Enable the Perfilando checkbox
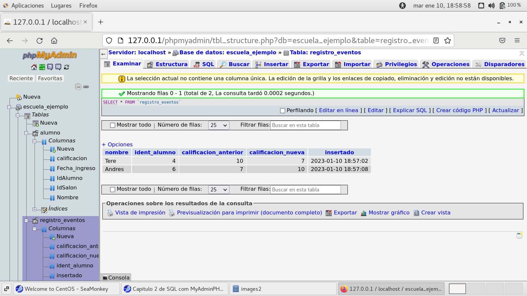This screenshot has width=527, height=296. coord(282,111)
